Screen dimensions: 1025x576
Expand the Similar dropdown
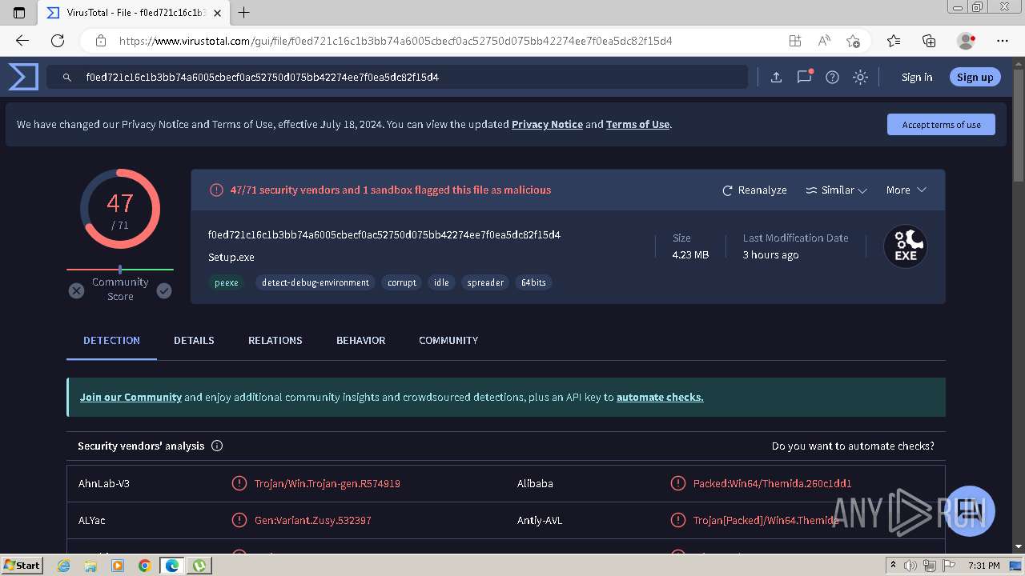click(x=836, y=190)
